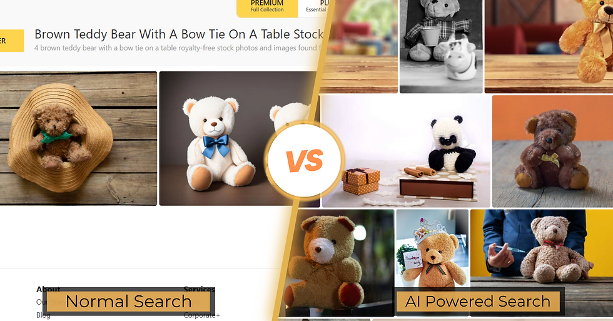
Task: Open the teddy bear in straw hat photo
Action: [x=78, y=138]
